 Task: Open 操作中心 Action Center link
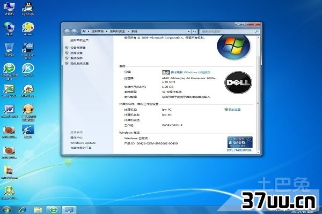[x=76, y=137]
